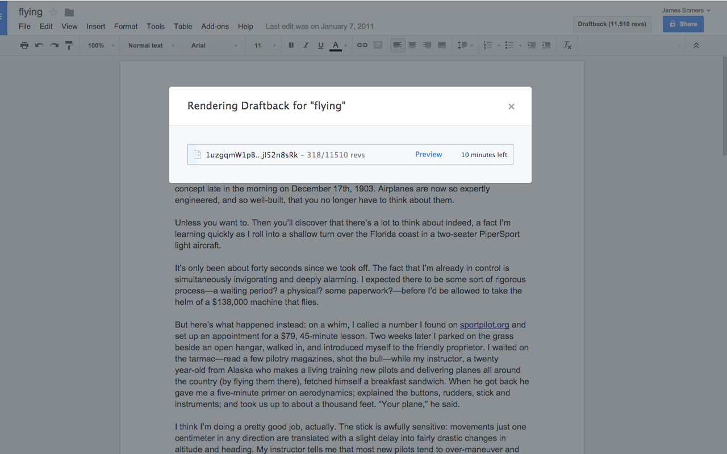
Task: Click the Draftback (11,510 revs) button
Action: pos(612,24)
